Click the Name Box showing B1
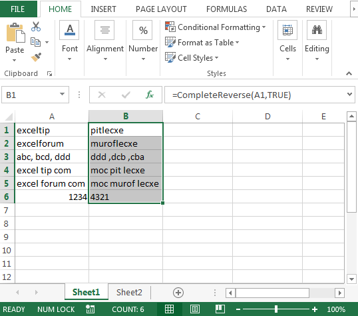 pyautogui.click(x=30, y=95)
